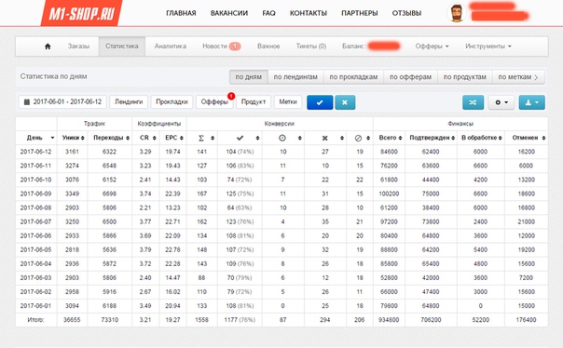
Task: Open the Продукт filter button
Action: pyautogui.click(x=254, y=101)
